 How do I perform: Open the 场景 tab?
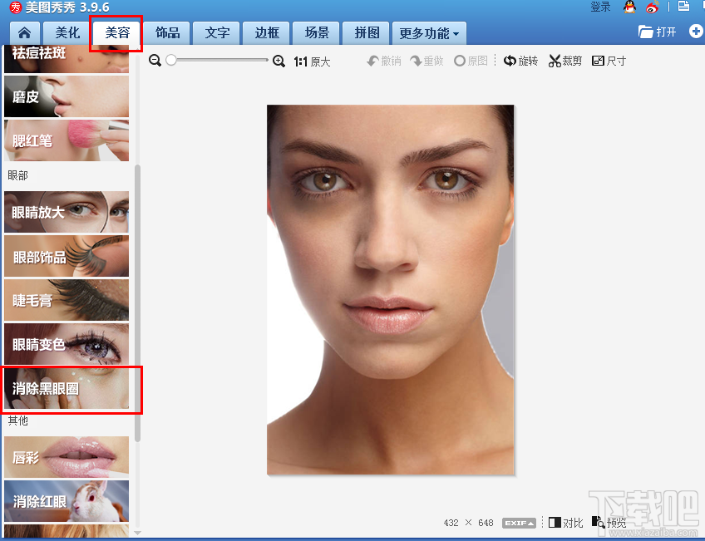pyautogui.click(x=317, y=32)
